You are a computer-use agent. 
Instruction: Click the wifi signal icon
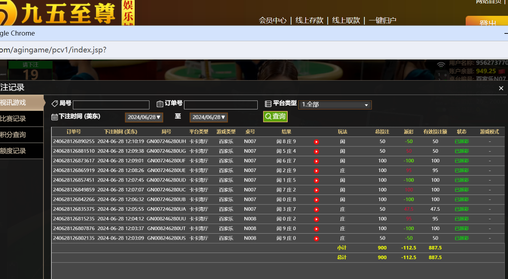coord(441,65)
